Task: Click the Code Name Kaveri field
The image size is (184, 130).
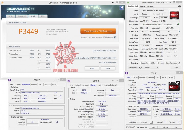Action: pos(145,85)
